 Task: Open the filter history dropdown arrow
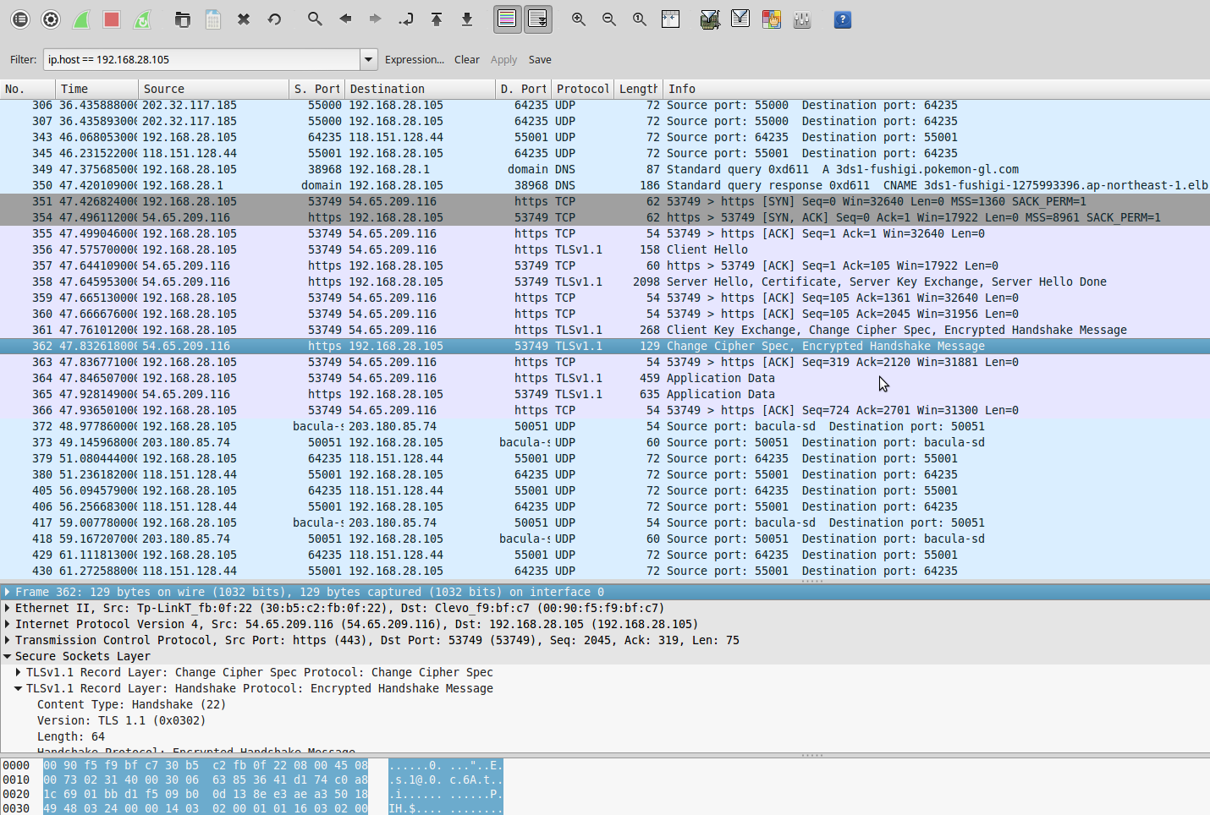click(x=368, y=59)
